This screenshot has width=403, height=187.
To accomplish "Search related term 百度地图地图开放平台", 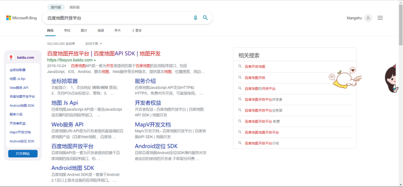I will coord(262,133).
